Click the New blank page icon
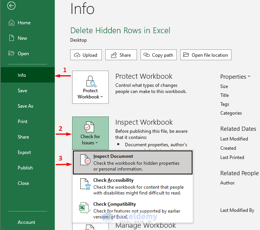 pos(12,38)
